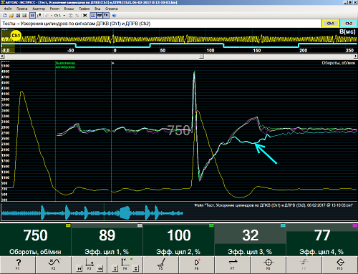Click the F2 waveform curve button
Viewport: 358px width, 274px height.
pos(54,265)
